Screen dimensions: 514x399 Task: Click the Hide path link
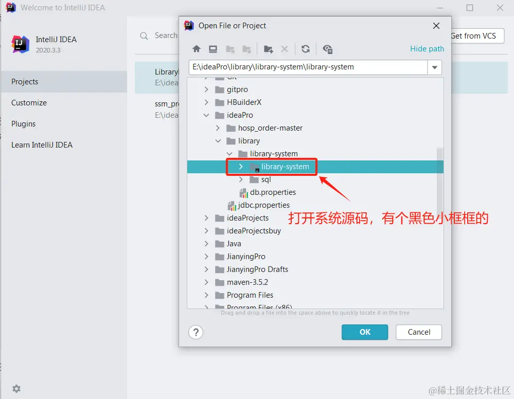[427, 49]
